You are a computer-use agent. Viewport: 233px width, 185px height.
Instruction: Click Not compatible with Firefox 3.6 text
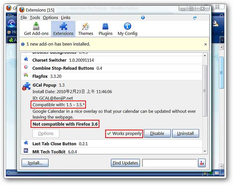(x=65, y=124)
